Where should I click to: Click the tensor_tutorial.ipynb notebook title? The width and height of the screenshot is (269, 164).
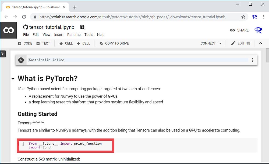[x=52, y=27]
